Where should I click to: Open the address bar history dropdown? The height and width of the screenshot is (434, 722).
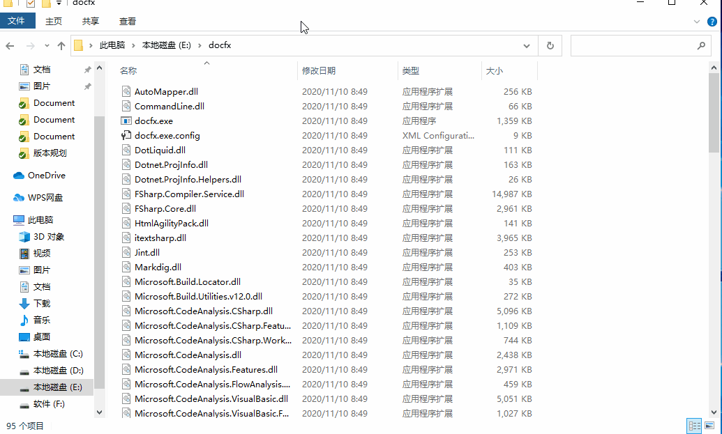pos(527,45)
